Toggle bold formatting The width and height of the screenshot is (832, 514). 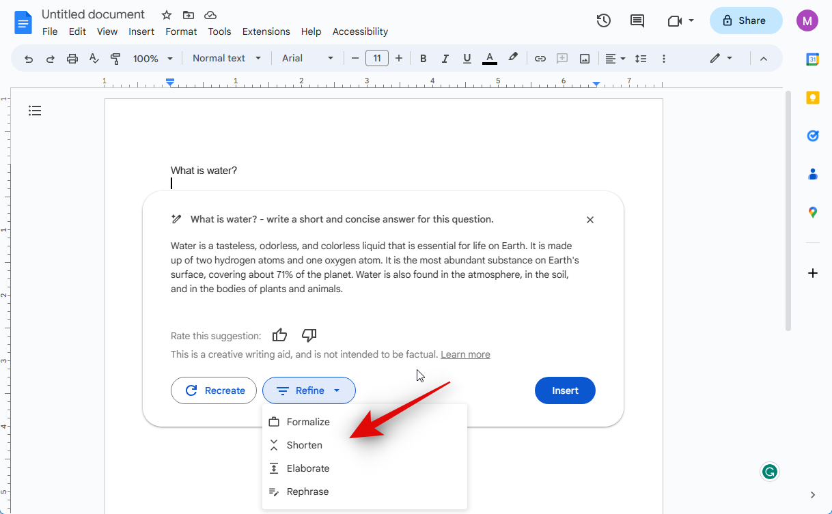coord(423,59)
